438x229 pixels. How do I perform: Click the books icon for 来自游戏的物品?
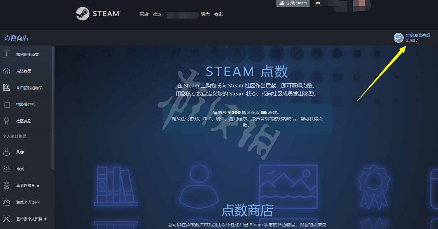7,88
